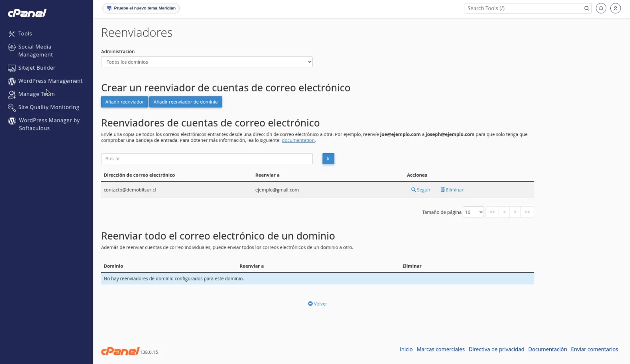Open Sitejet Builder menu item

click(x=37, y=68)
